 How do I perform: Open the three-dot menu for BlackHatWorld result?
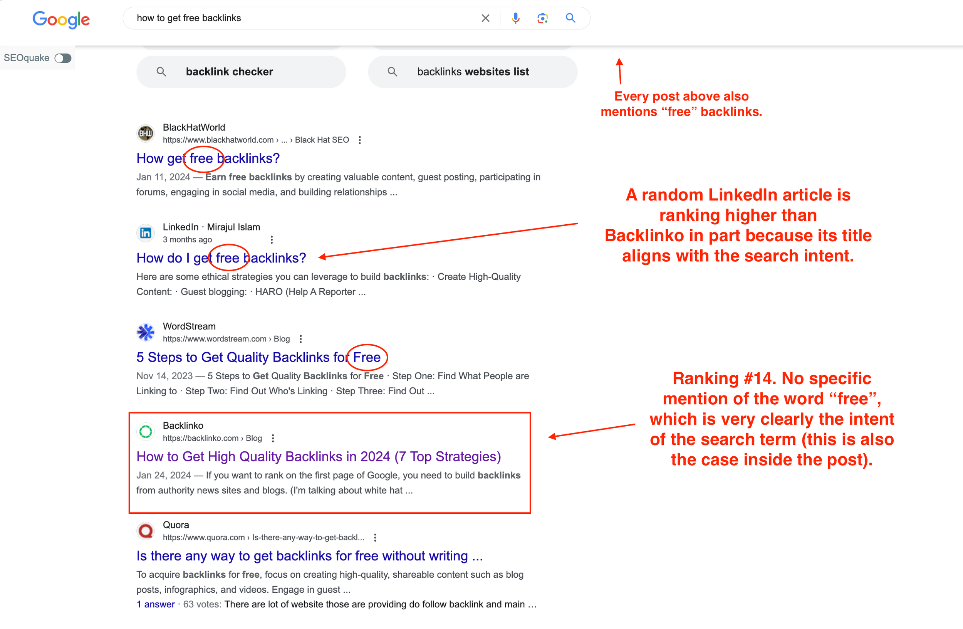(359, 140)
